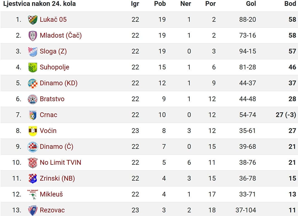Click the Bratstvo club logo
This screenshot has height=216, width=298.
pos(33,99)
